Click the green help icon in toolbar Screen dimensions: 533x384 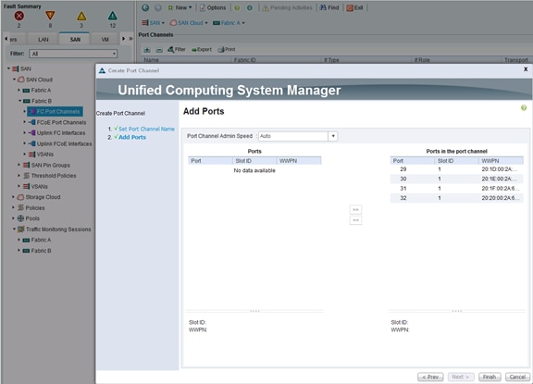(x=237, y=7)
